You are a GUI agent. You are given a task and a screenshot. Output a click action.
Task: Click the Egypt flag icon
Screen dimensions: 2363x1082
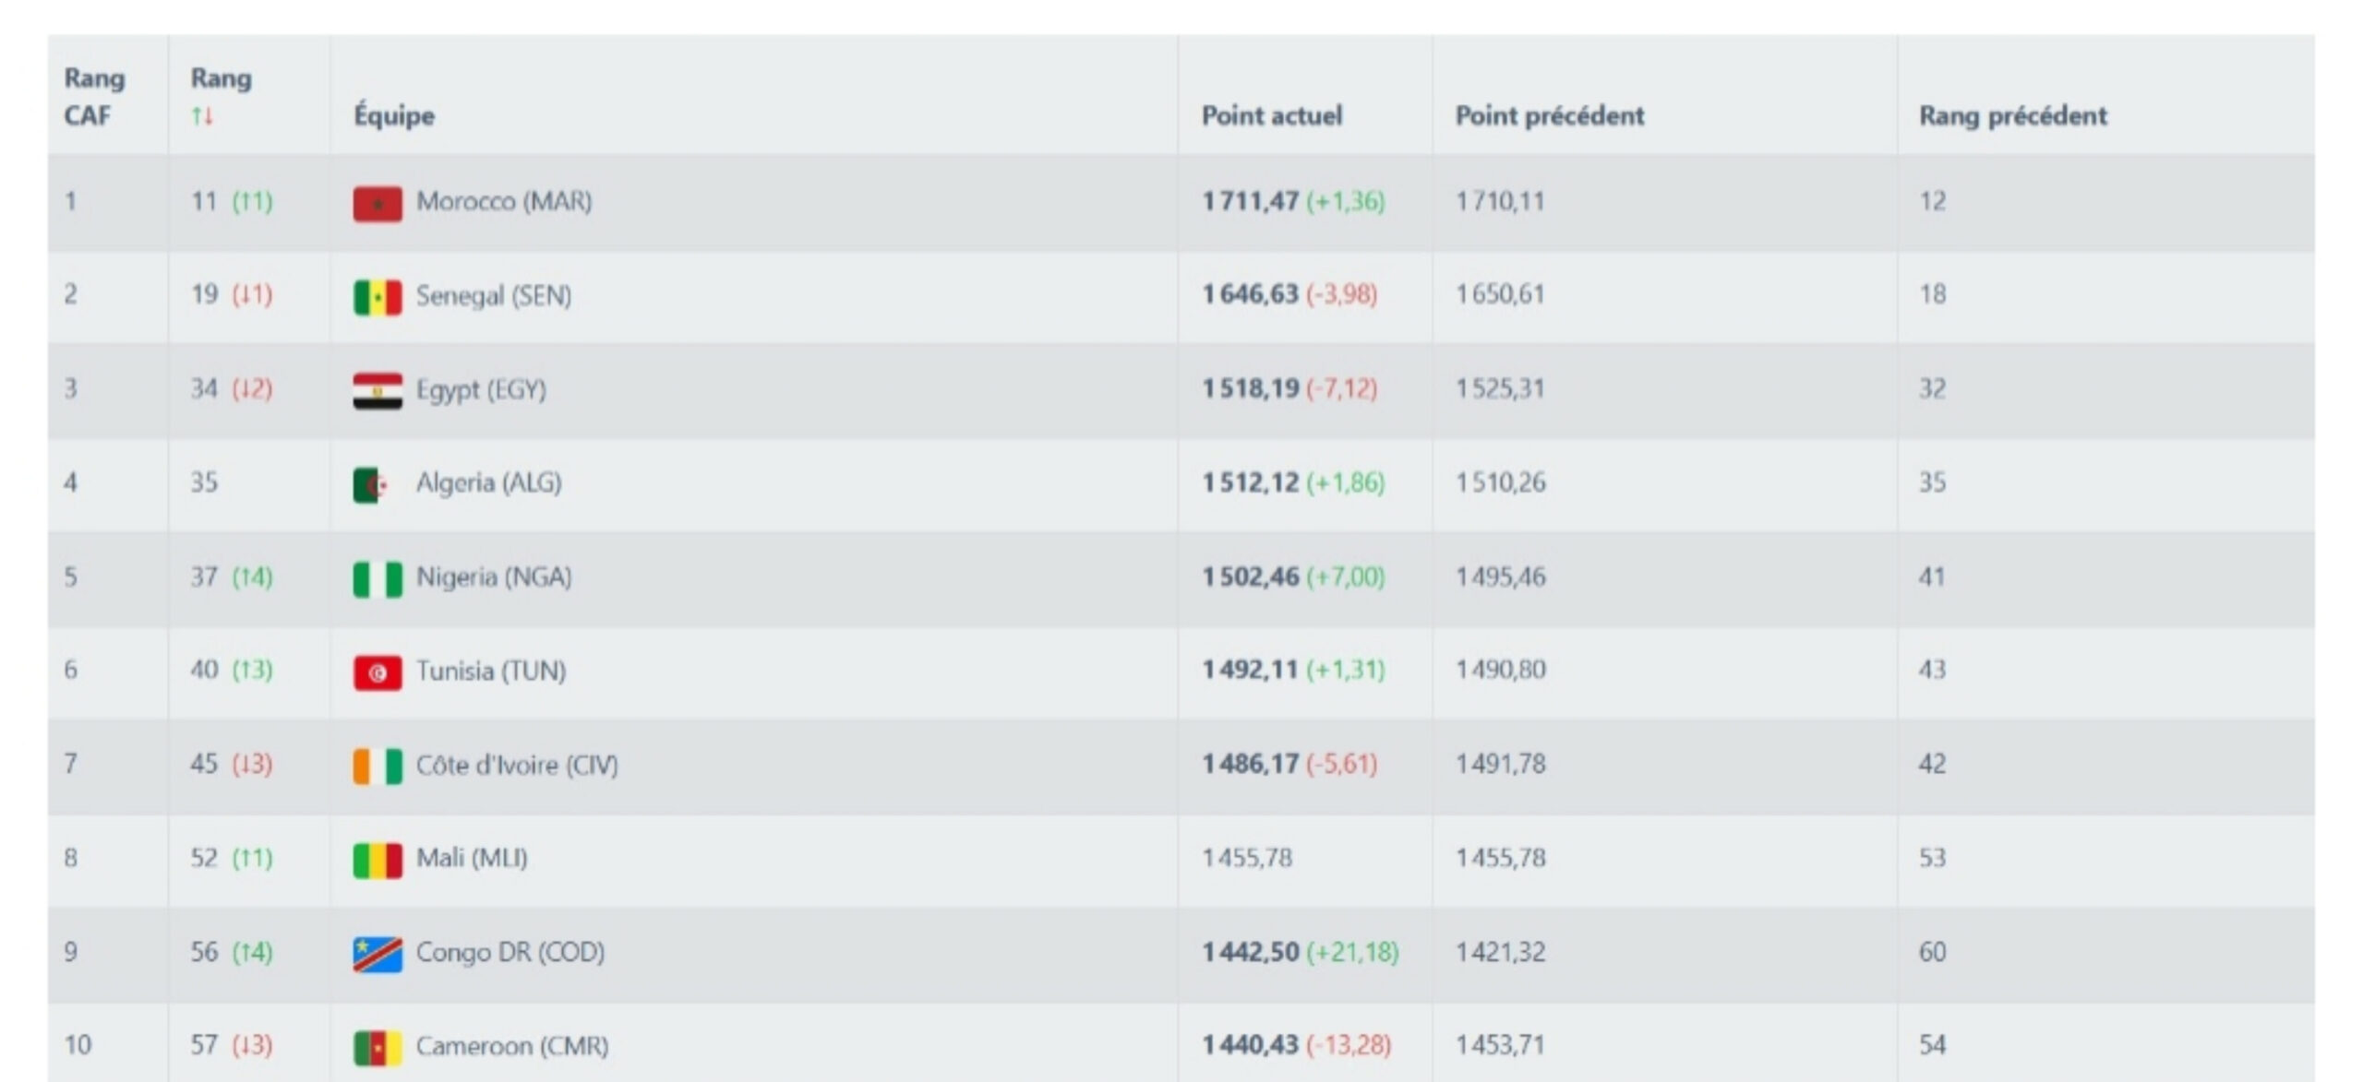[x=378, y=391]
